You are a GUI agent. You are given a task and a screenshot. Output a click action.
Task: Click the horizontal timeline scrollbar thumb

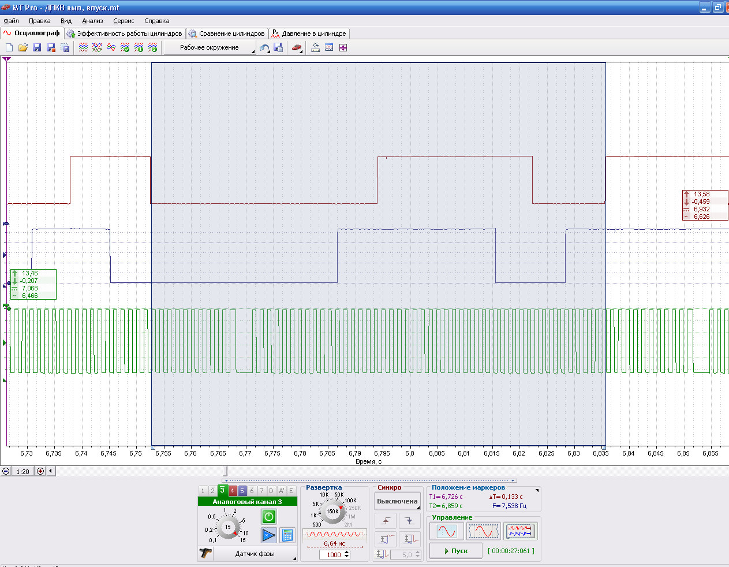(x=225, y=471)
